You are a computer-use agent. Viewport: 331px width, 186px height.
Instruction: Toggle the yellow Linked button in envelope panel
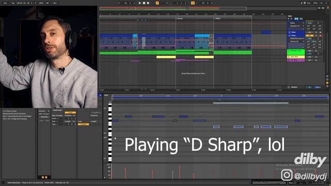(x=83, y=125)
